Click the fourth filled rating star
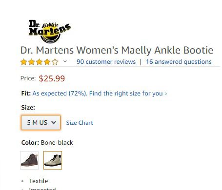 pyautogui.click(x=47, y=62)
